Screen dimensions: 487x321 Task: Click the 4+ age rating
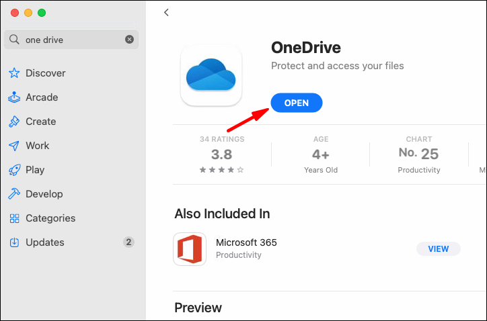(321, 154)
